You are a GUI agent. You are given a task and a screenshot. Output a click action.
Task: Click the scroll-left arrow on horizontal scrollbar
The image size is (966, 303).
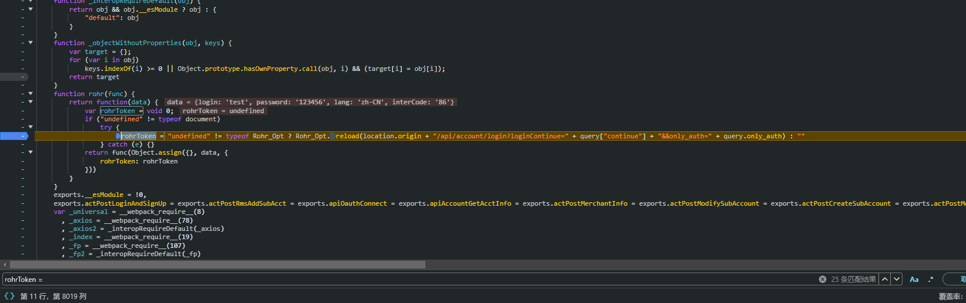[x=5, y=265]
